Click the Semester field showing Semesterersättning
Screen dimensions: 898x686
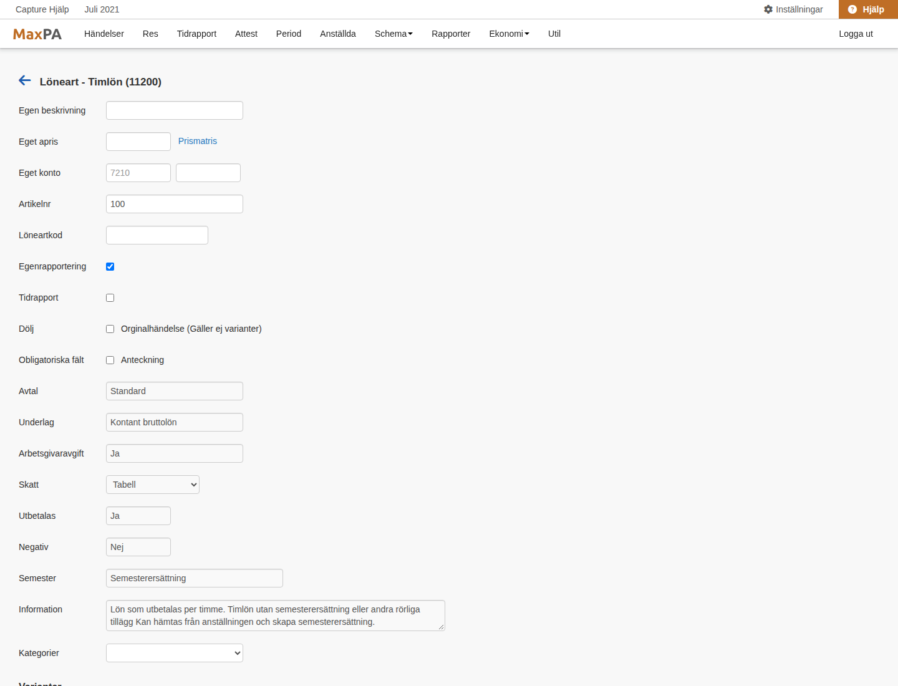[x=195, y=578]
